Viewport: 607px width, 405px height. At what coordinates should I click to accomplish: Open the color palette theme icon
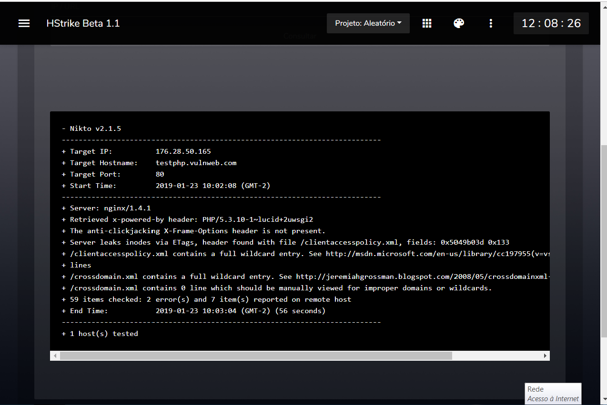point(459,23)
